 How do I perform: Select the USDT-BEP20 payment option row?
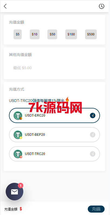click(x=54, y=135)
